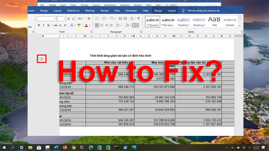Image resolution: width=269 pixels, height=151 pixels.
Task: Click the Borders icon
Action: [134, 25]
